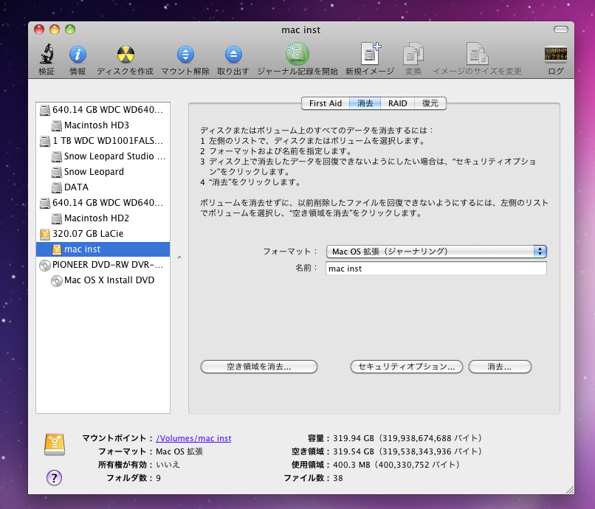The image size is (595, 509).
Task: Click the folder count value 9
Action: (158, 478)
